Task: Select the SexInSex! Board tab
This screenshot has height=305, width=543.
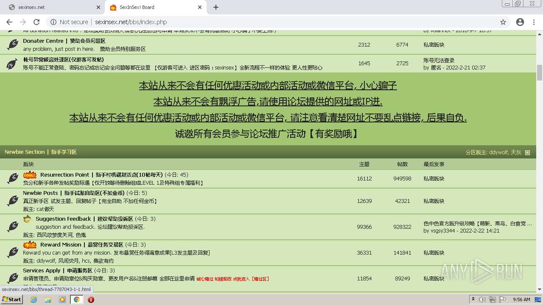Action: (156, 7)
